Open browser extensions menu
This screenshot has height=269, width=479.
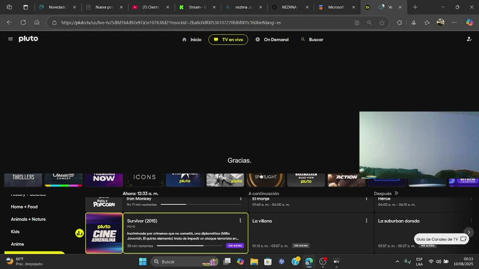click(x=399, y=23)
